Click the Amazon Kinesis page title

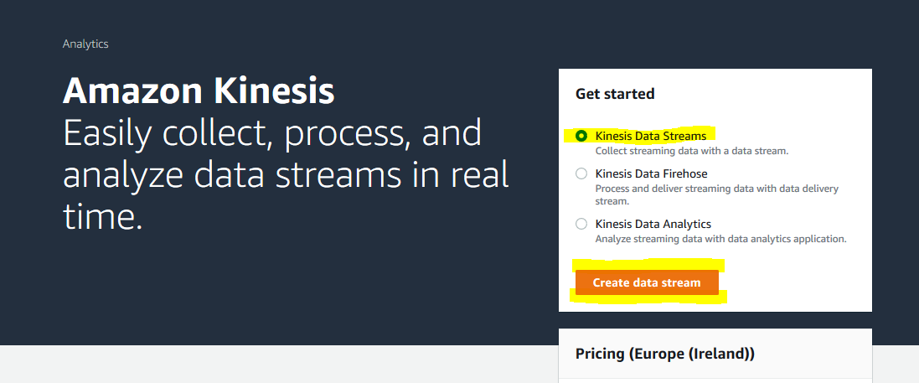(199, 91)
